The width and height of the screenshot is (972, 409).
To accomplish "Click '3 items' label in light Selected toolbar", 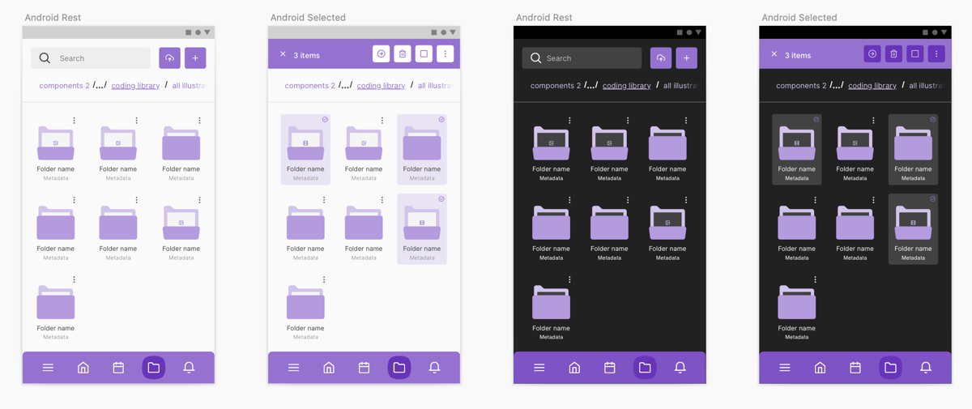I will point(306,55).
